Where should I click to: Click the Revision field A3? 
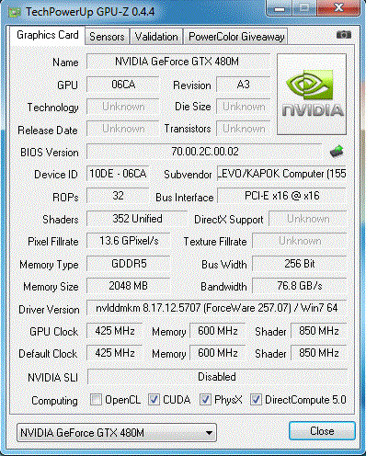coord(244,85)
